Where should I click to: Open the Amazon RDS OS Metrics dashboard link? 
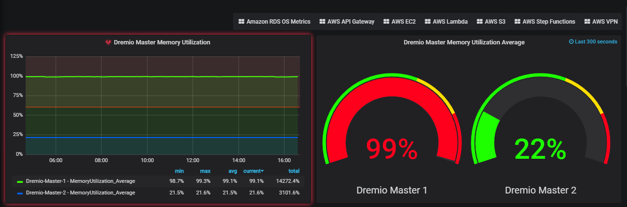tap(274, 22)
